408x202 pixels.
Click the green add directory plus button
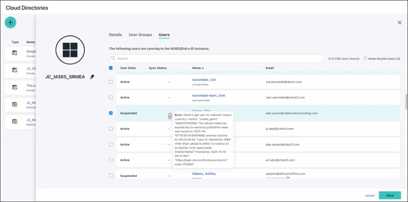tap(10, 23)
